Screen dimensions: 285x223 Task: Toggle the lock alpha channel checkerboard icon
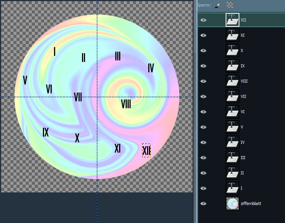(229, 5)
